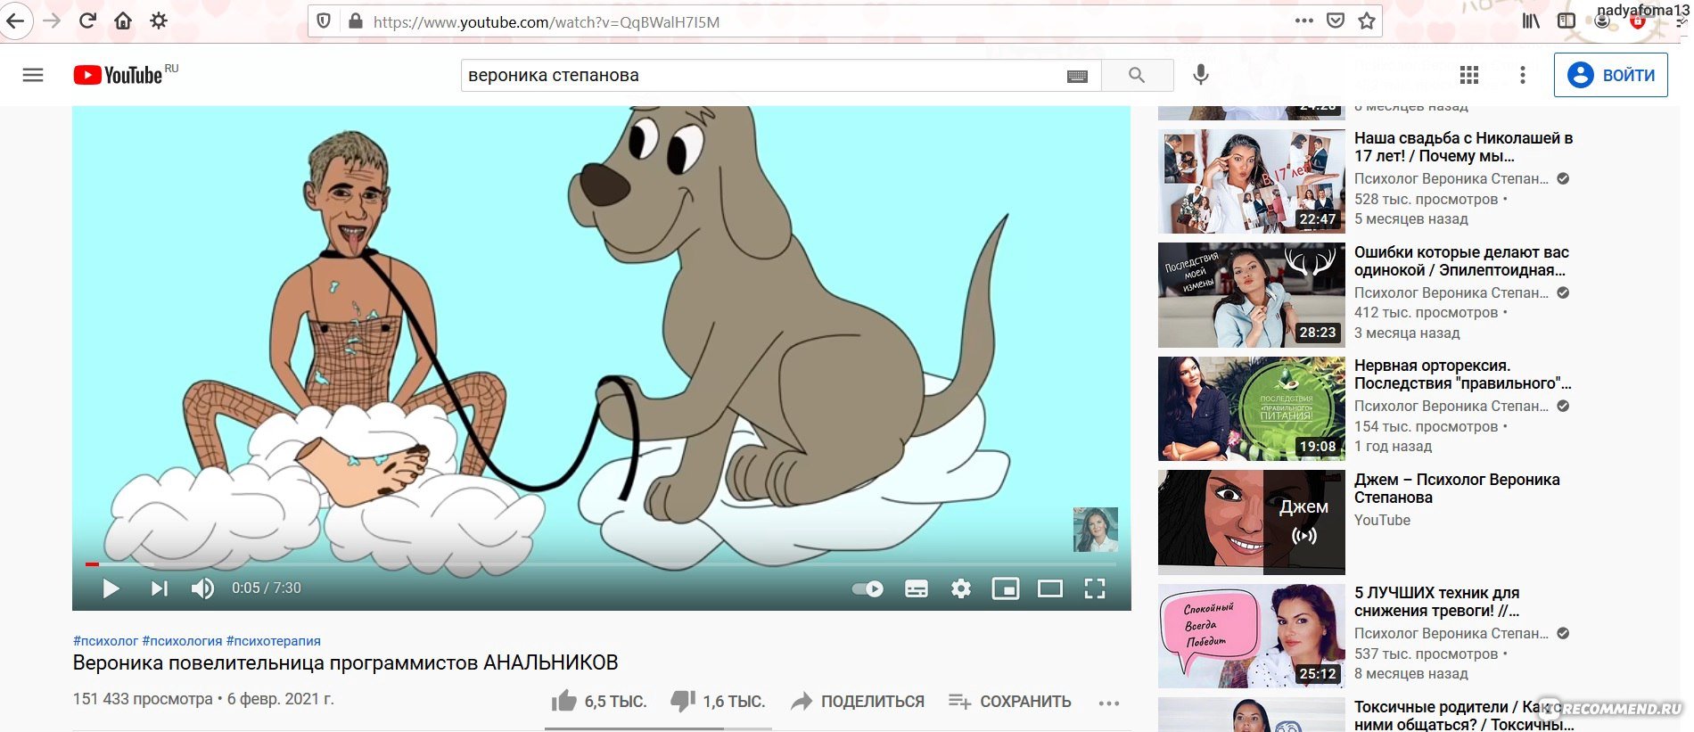Dislike the video with 1,6 ТЫС.
Viewport: 1694px width, 732px height.
click(x=718, y=702)
